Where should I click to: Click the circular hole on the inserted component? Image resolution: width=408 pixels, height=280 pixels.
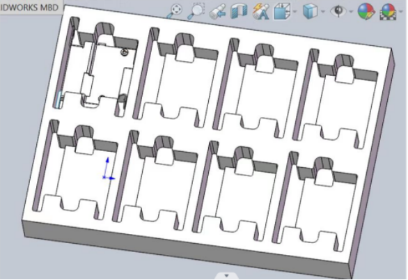coord(125,52)
